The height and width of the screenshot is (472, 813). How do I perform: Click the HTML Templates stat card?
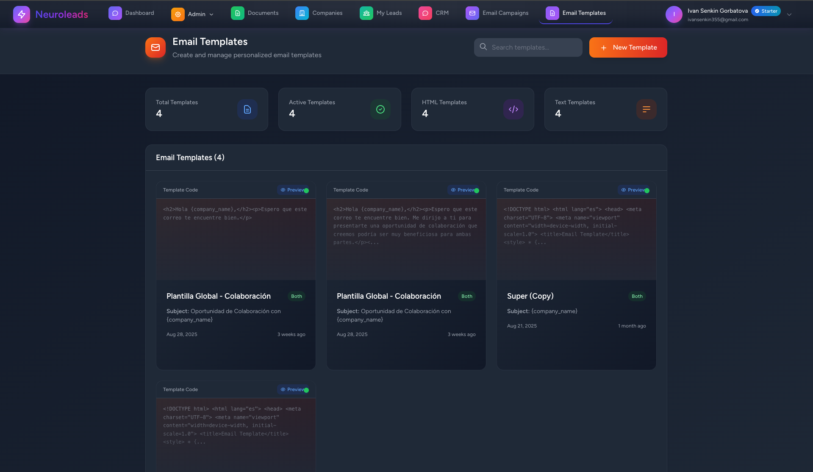click(x=473, y=109)
